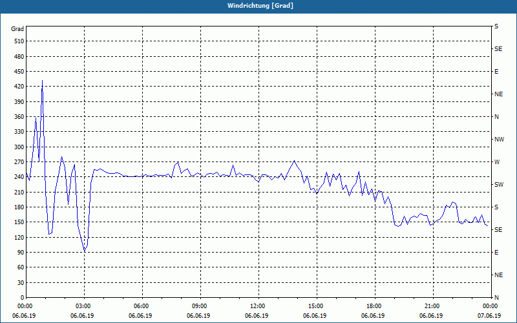The width and height of the screenshot is (517, 323).
Task: Click the 420 y-axis tick label
Action: pos(19,87)
